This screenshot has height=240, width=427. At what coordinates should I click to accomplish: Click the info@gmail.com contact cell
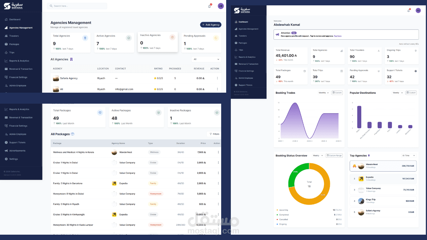click(124, 89)
